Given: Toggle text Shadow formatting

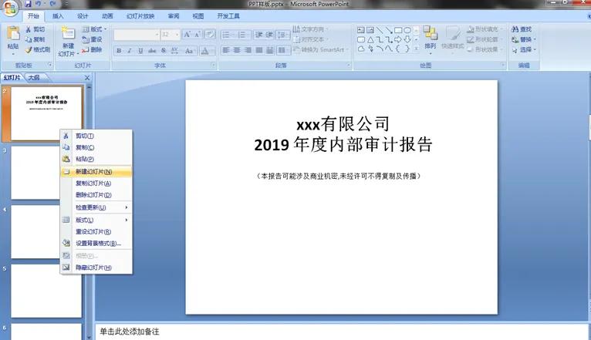Looking at the screenshot, I should click(164, 50).
